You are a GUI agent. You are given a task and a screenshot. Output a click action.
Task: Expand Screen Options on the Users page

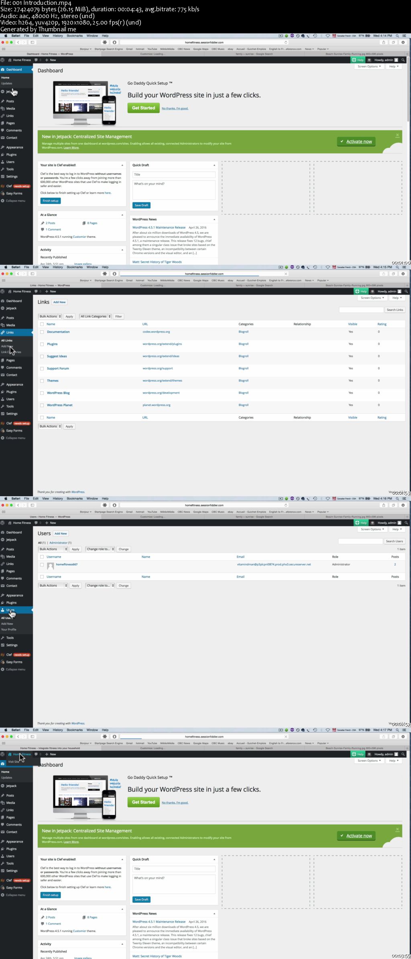click(372, 529)
